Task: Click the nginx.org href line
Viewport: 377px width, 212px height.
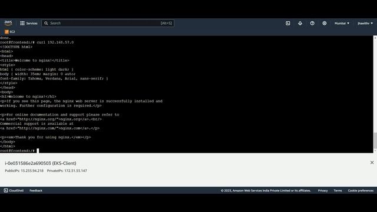Action: pos(51,119)
